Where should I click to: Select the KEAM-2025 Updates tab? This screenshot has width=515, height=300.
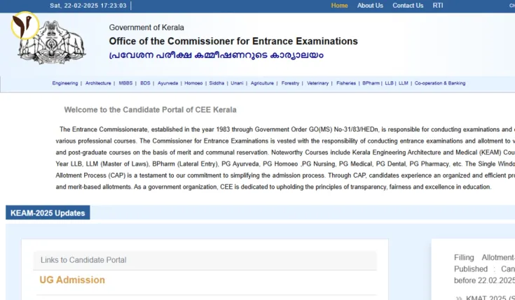pos(48,213)
